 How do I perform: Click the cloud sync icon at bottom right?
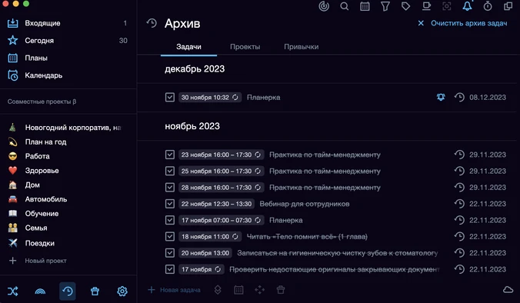pyautogui.click(x=508, y=290)
